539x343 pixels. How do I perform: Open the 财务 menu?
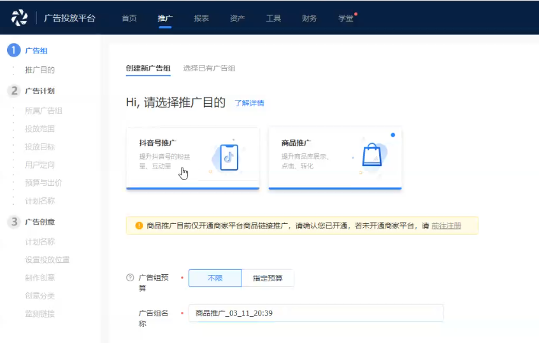point(310,18)
